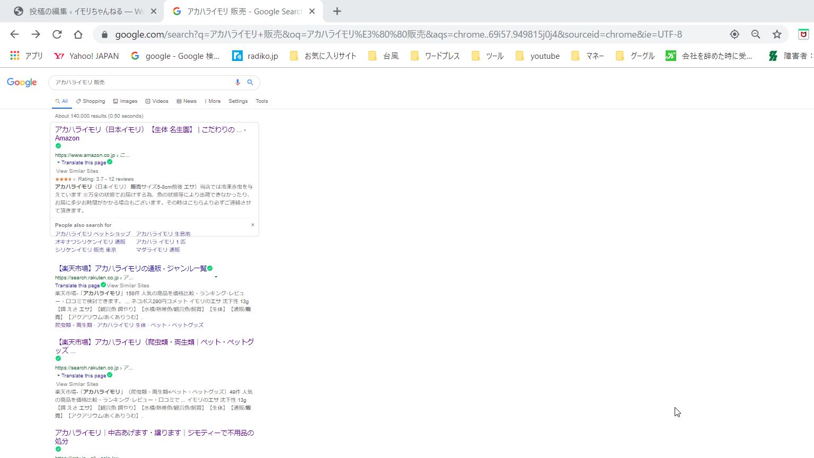
Task: Click the rating stars on Amazon result
Action: click(65, 179)
